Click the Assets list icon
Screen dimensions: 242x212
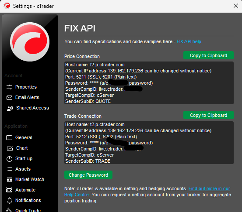tap(10, 169)
